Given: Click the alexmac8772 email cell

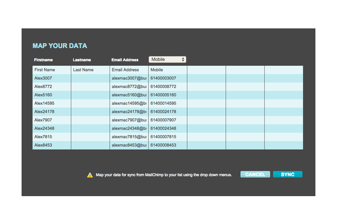Looking at the screenshot, I should click(129, 86).
